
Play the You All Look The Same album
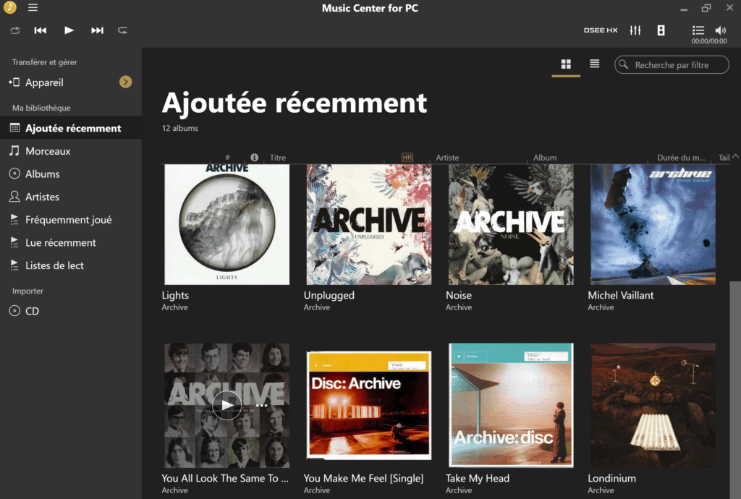pyautogui.click(x=226, y=406)
